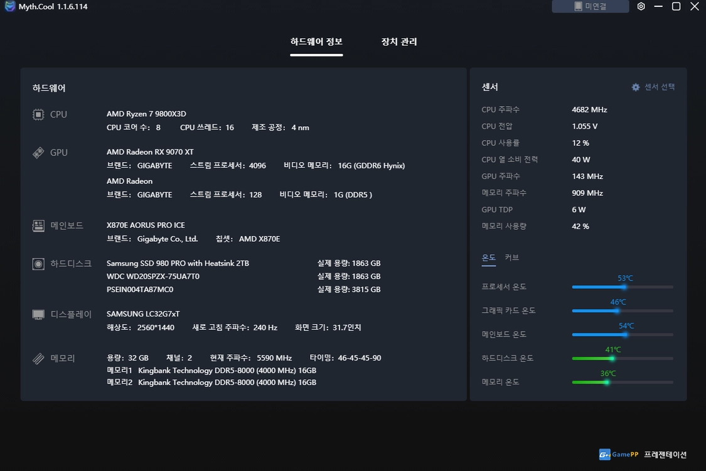Click the 메모리 RAM stick icon
Viewport: 706px width, 471px height.
click(x=38, y=359)
